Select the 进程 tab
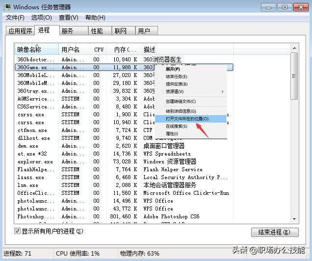The width and height of the screenshot is (312, 261). click(47, 30)
